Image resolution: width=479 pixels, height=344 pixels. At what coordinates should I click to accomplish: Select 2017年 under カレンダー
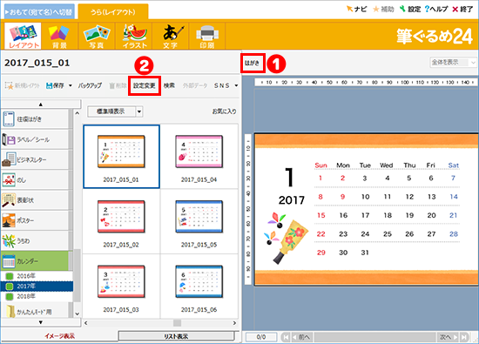37,286
